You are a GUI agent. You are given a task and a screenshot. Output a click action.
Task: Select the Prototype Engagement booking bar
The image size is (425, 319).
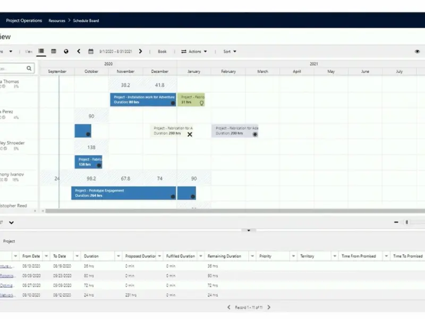point(123,192)
